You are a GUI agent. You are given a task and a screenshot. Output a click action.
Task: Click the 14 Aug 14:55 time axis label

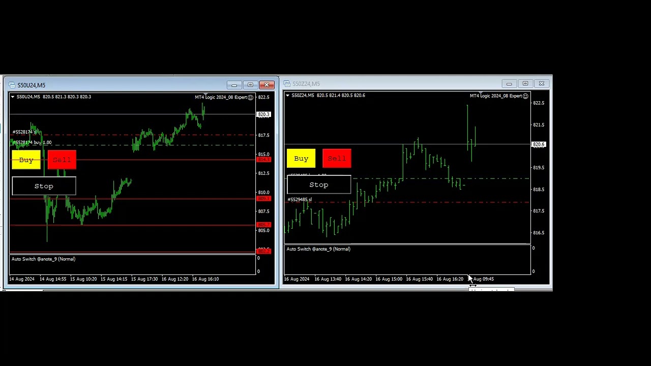click(x=53, y=279)
